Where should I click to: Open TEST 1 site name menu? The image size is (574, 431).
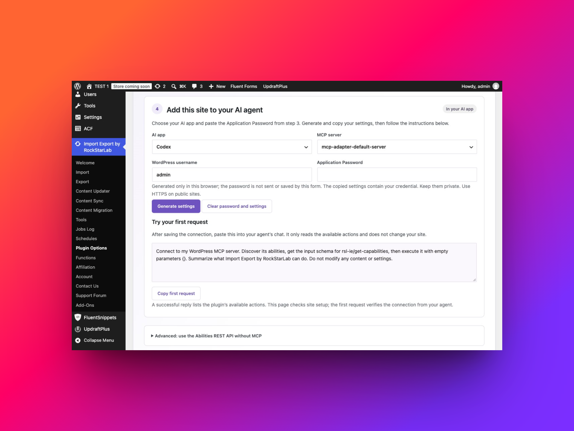point(102,86)
